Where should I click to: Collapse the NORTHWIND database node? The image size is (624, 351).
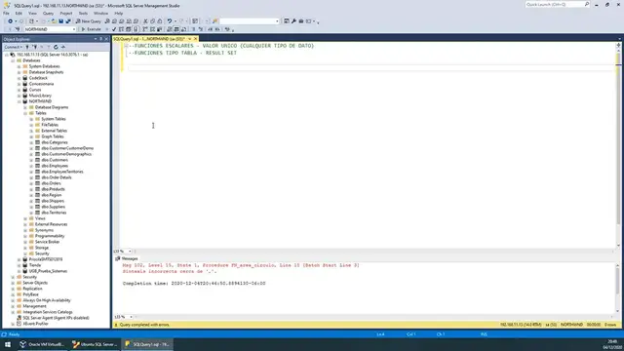pos(19,101)
